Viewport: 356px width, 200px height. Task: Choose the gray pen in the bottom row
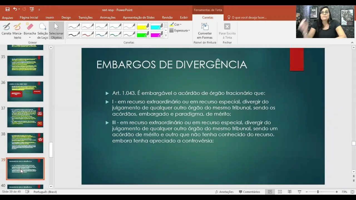pyautogui.click(x=129, y=34)
